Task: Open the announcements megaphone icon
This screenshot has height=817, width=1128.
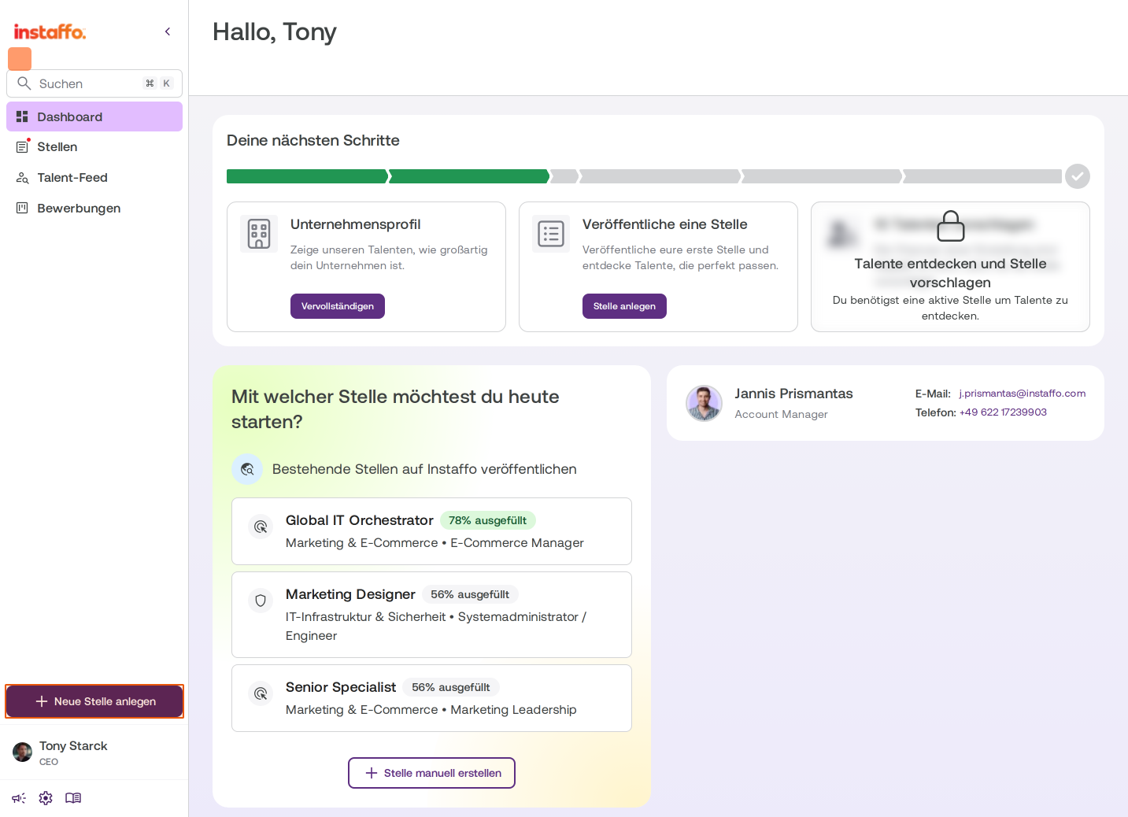Action: click(19, 798)
